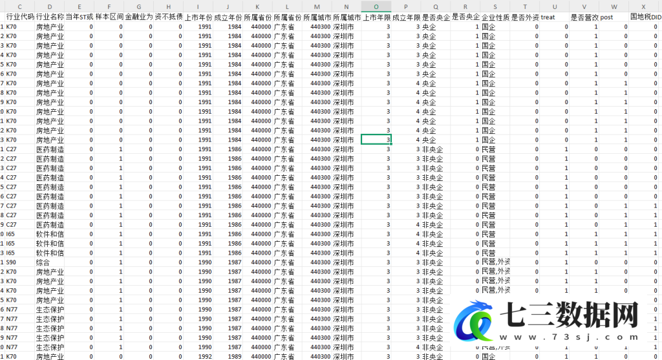This screenshot has width=662, height=360.
Task: Click 所属省份 header cell in column L
Action: 287,17
